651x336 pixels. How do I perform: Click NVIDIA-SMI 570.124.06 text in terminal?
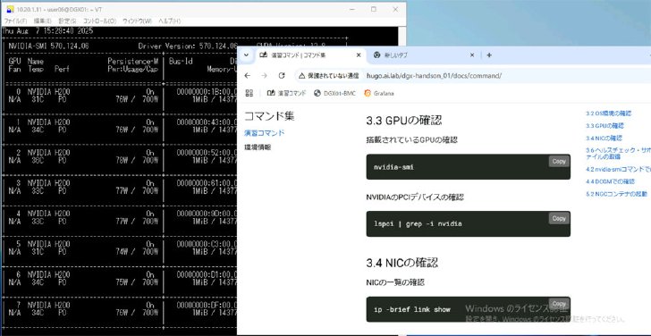(x=48, y=46)
